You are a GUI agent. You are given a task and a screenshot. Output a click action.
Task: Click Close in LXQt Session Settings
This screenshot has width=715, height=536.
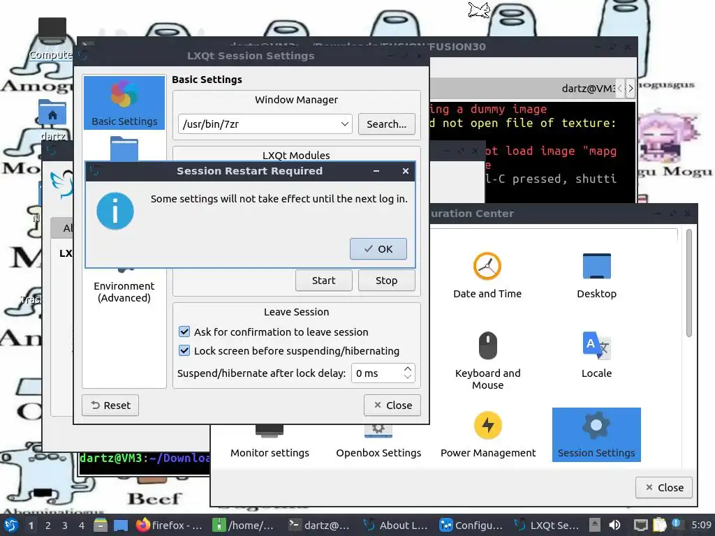[392, 405]
